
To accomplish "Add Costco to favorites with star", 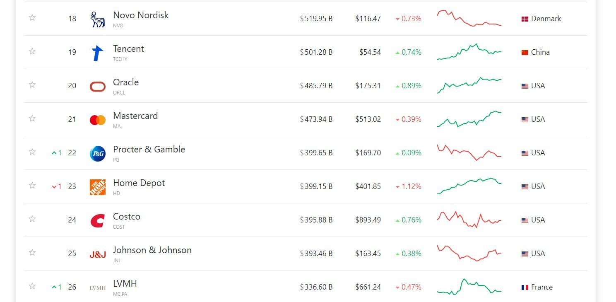I will [32, 219].
